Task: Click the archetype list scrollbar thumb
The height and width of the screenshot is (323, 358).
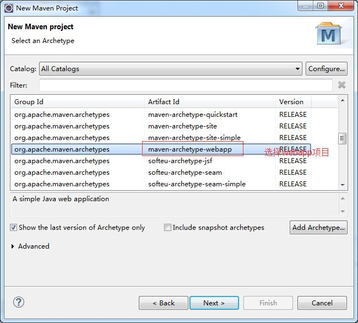Action: (x=342, y=138)
